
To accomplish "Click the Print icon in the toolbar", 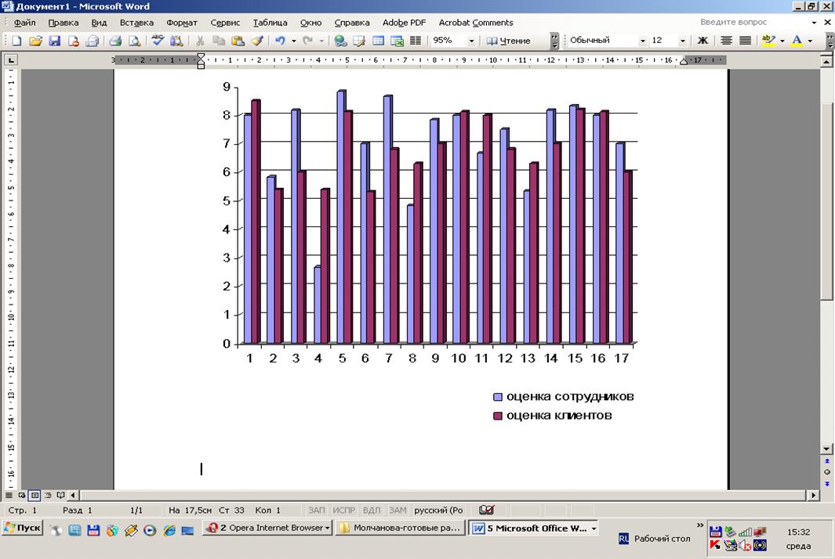I will (114, 41).
